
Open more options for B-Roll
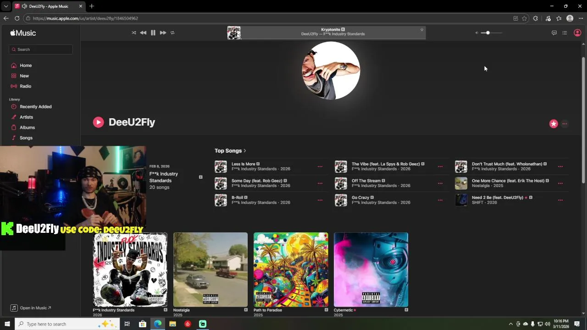(x=320, y=200)
